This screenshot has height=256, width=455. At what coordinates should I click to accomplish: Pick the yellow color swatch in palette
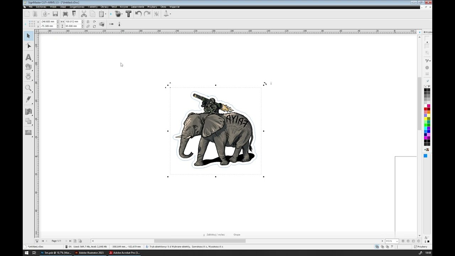pyautogui.click(x=426, y=119)
